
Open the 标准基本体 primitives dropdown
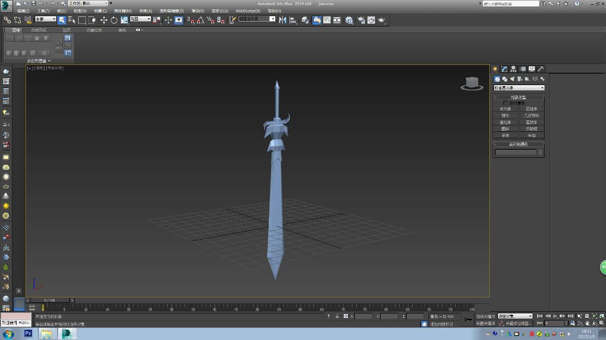pos(519,88)
